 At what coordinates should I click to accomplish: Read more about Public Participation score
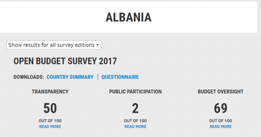point(135,127)
